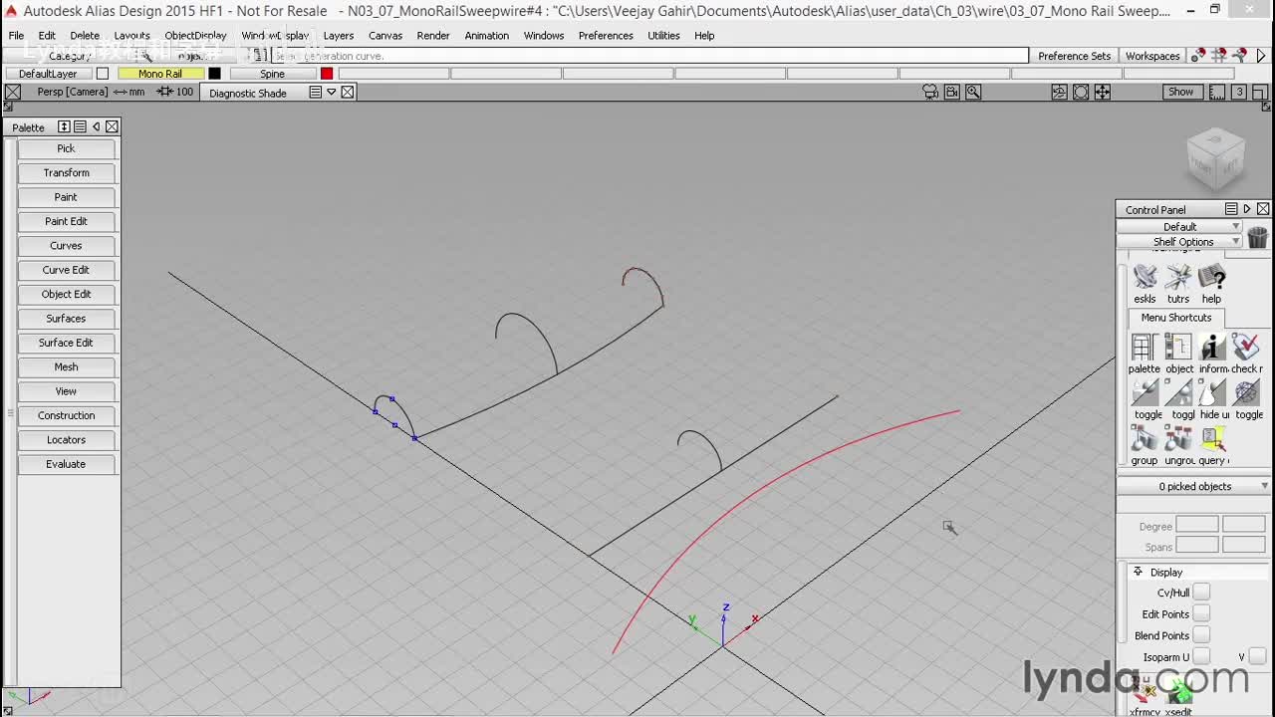1275x717 pixels.
Task: Select the yellow Mono Rail layer
Action: (x=160, y=74)
